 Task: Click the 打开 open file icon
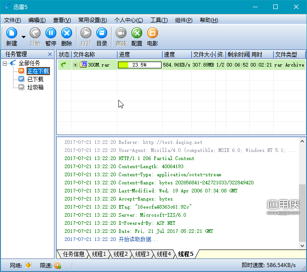pos(86,33)
